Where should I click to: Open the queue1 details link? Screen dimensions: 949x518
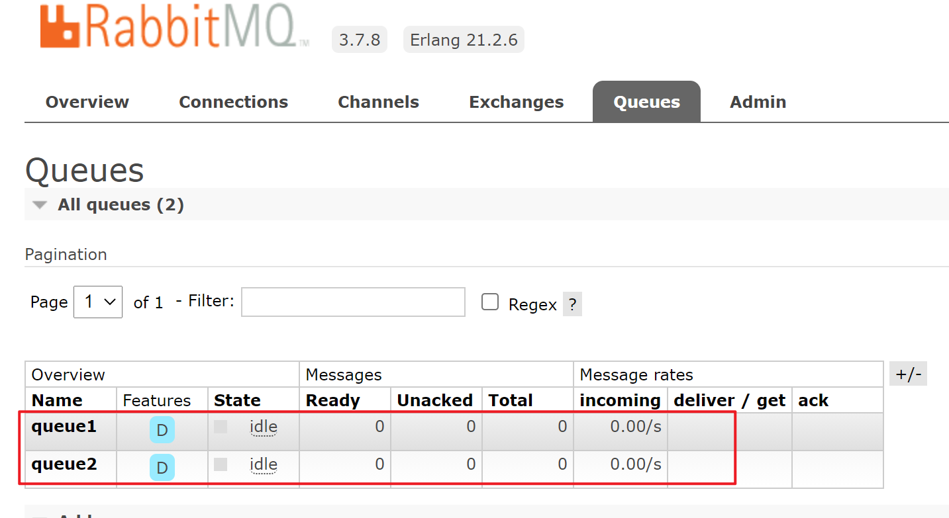(64, 427)
